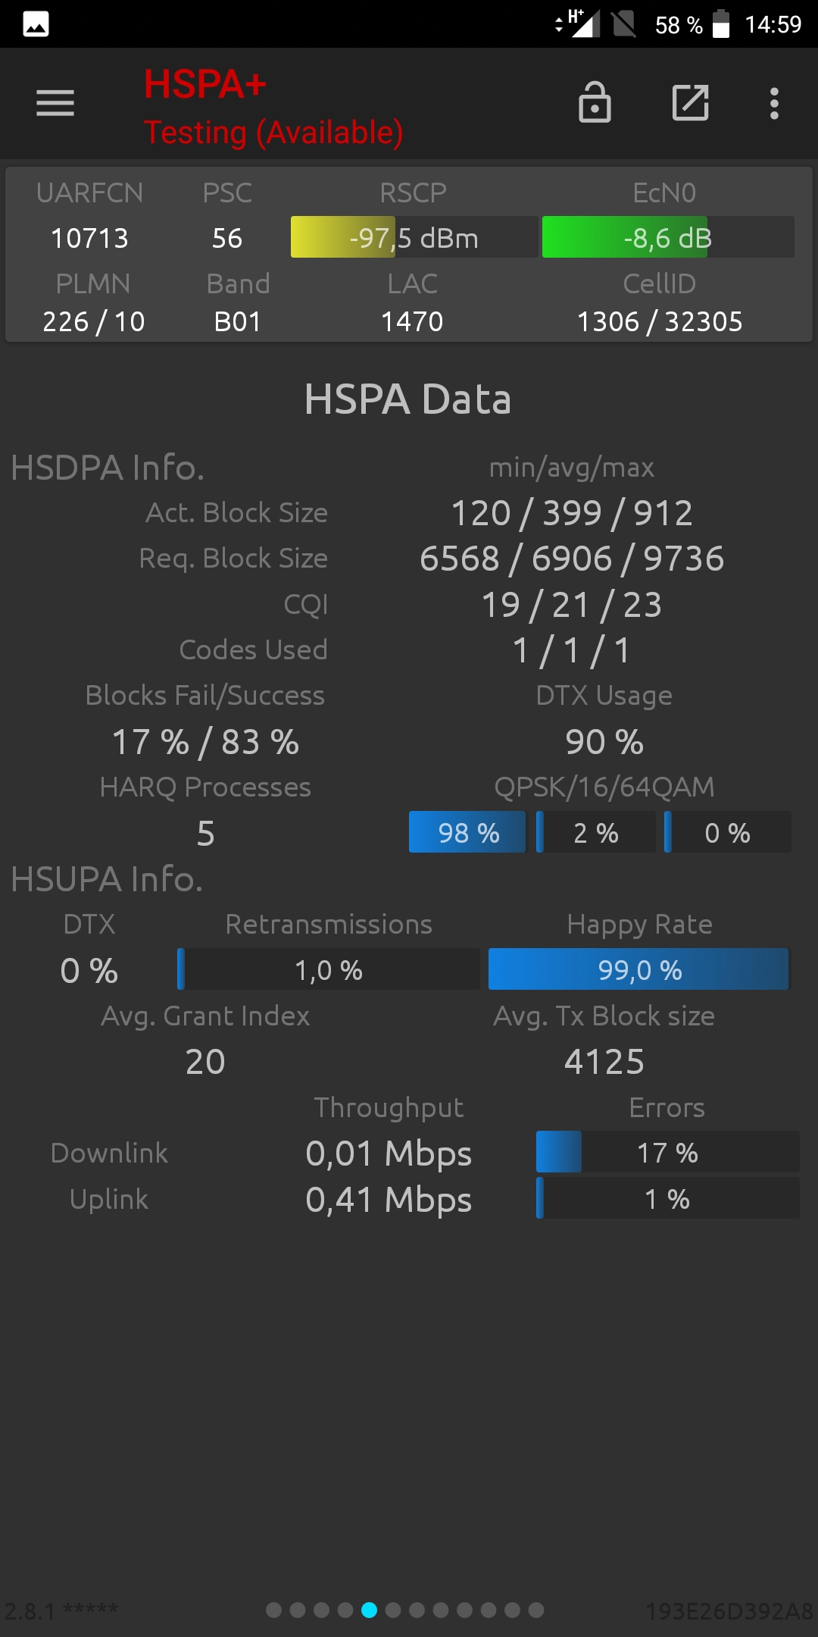Tap the EcN0 -8,6 dB bar
Viewport: 818px width, 1637px height.
pyautogui.click(x=668, y=237)
